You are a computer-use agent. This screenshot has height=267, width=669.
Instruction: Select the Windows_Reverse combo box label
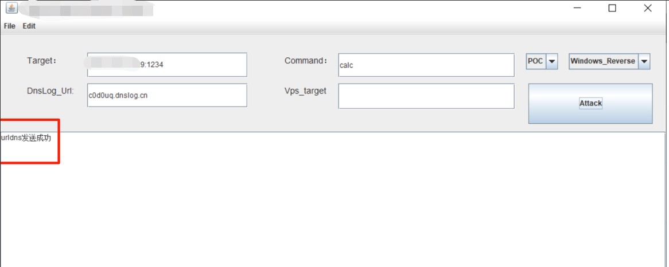(603, 61)
